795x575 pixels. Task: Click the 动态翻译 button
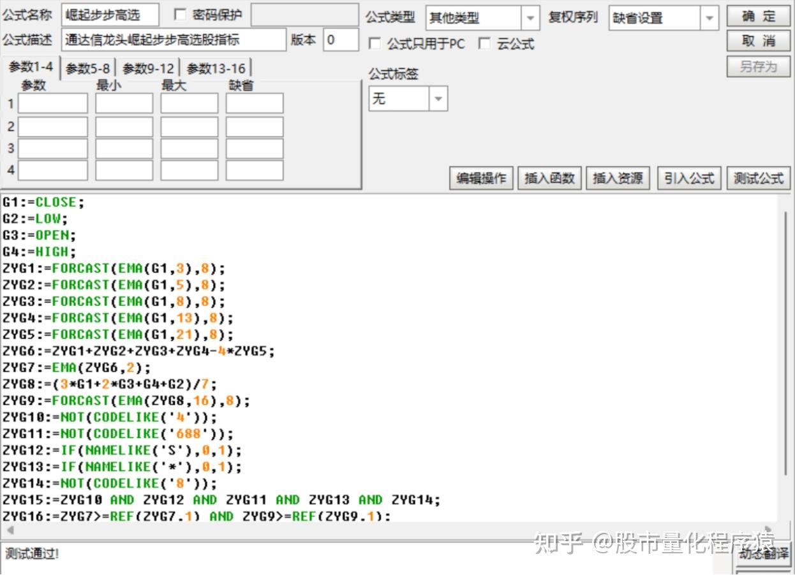[x=762, y=553]
